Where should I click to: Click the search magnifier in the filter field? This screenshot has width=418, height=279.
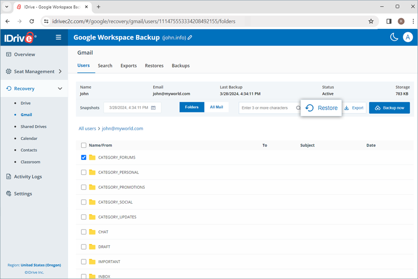click(297, 107)
